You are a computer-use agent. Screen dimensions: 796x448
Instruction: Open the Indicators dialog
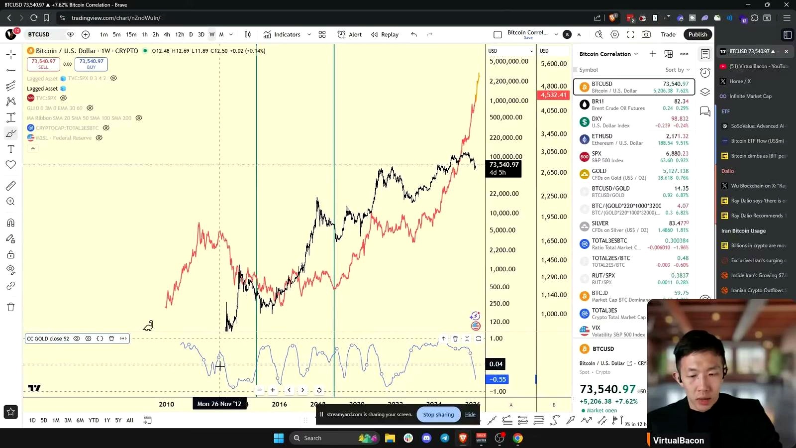pyautogui.click(x=282, y=34)
